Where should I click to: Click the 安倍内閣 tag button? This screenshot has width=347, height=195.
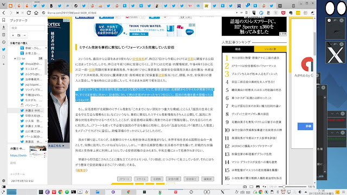[x=173, y=179]
